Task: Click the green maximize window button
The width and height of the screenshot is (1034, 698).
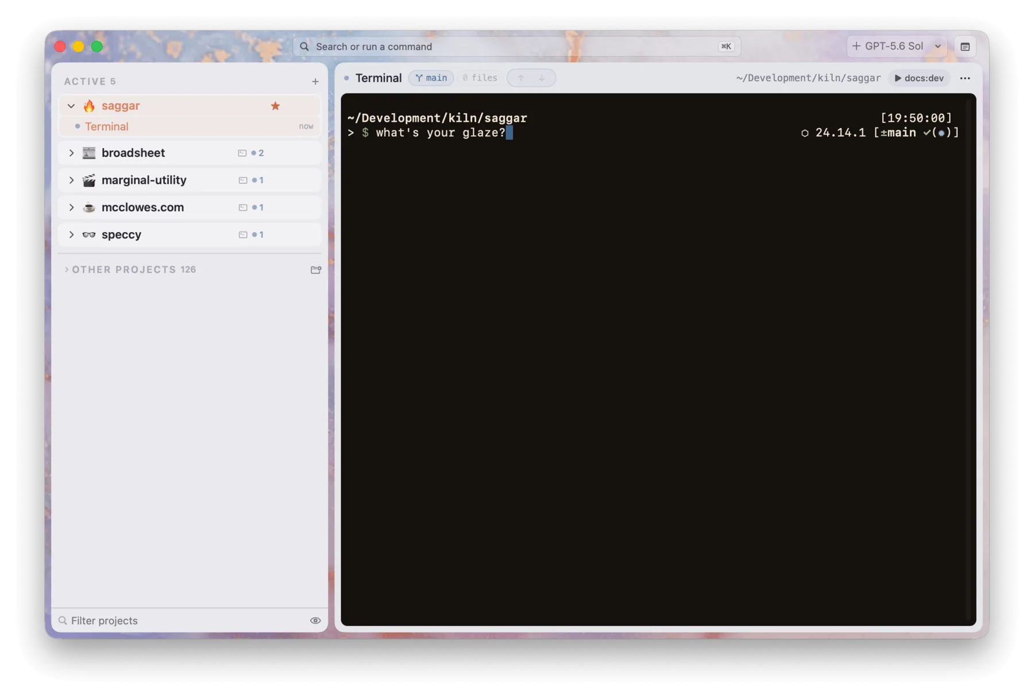Action: point(97,47)
